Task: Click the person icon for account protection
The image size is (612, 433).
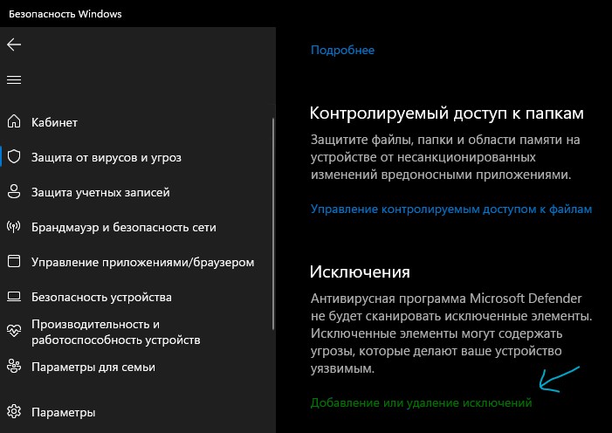Action: pyautogui.click(x=14, y=192)
